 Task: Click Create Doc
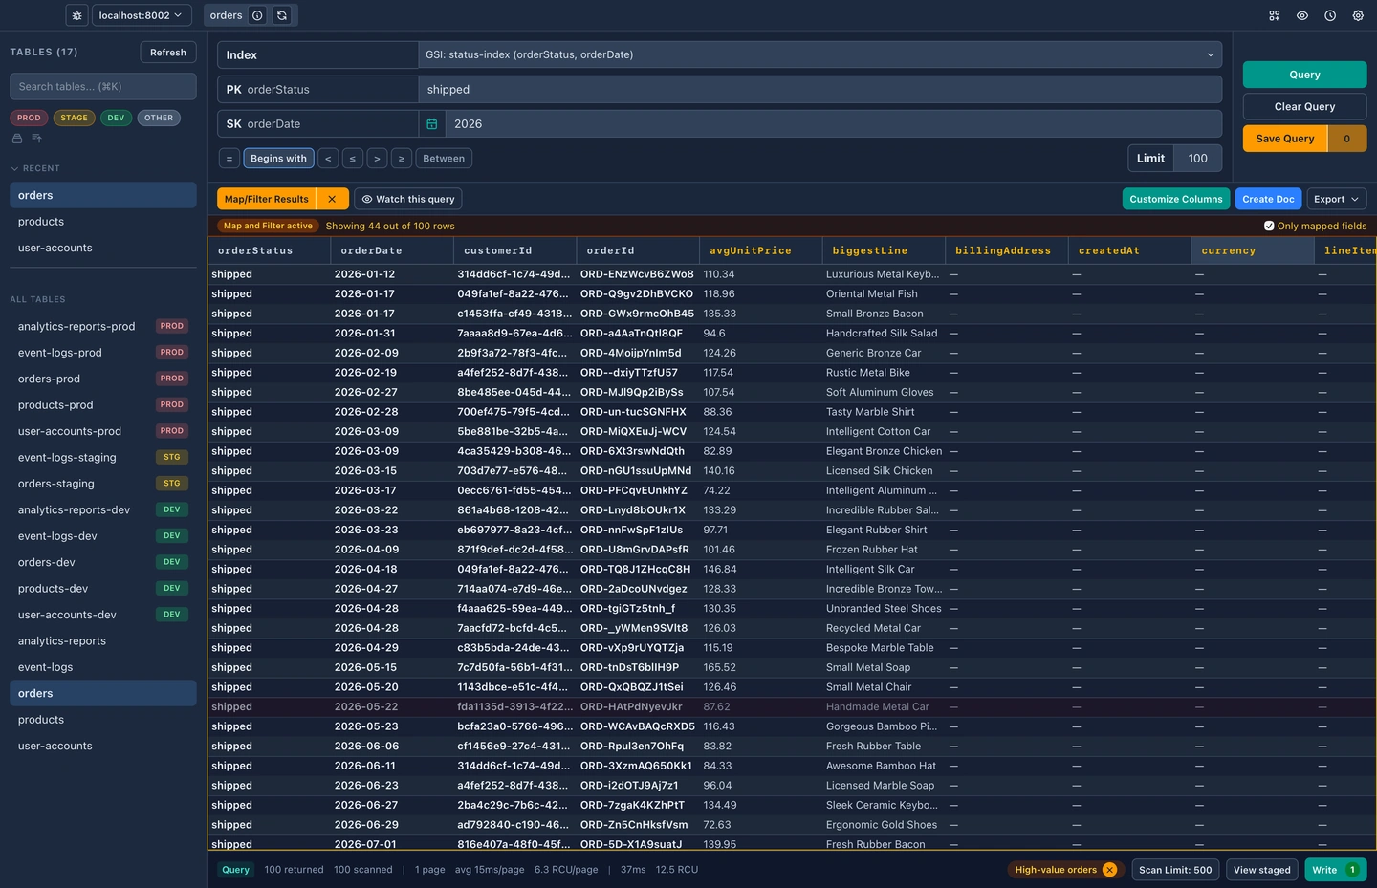(x=1268, y=199)
